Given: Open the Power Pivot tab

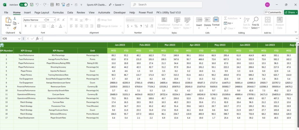Looking at the screenshot, I should coord(146,12).
